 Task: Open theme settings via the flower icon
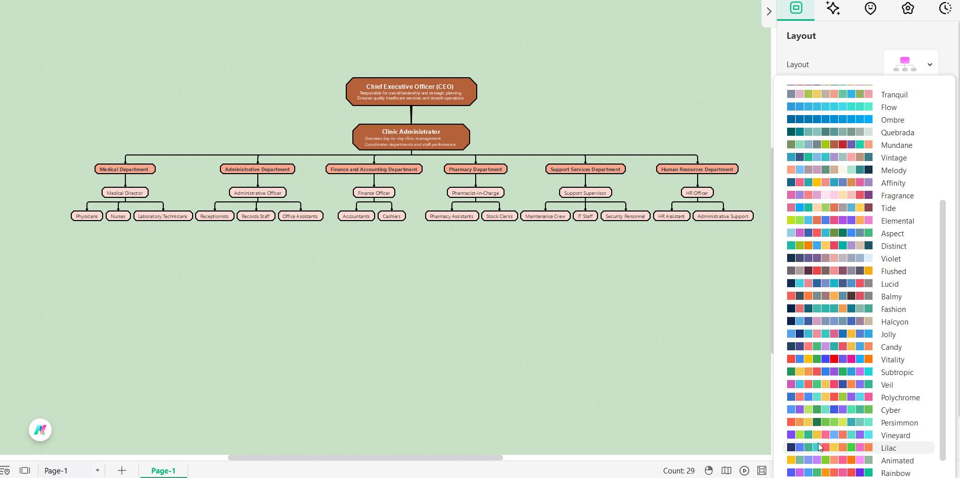907,9
